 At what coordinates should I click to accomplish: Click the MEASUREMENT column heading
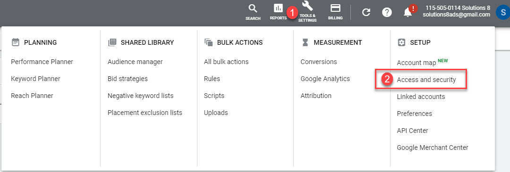click(338, 42)
